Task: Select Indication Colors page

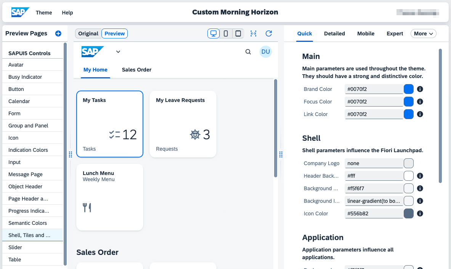Action: [32, 150]
